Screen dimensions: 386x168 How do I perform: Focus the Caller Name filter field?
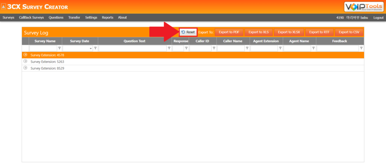231,48
